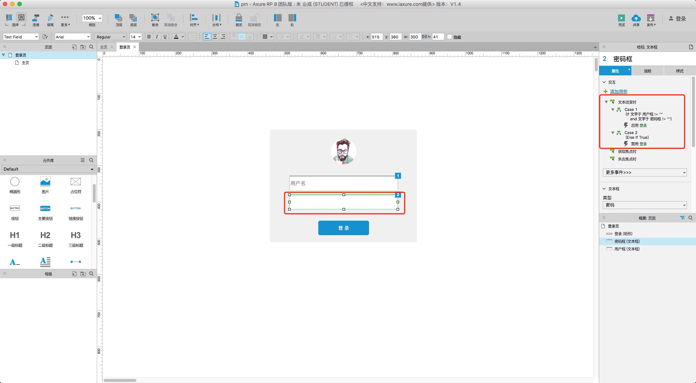The height and width of the screenshot is (383, 696).
Task: Open the 元件库 library options menu icon
Action: [x=83, y=160]
